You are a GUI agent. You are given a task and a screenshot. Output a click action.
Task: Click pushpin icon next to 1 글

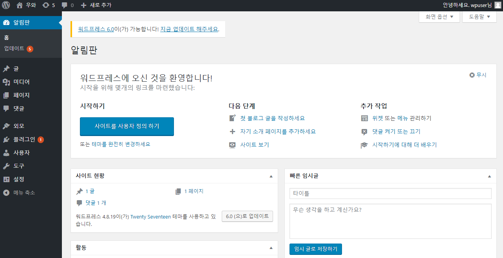pyautogui.click(x=80, y=192)
